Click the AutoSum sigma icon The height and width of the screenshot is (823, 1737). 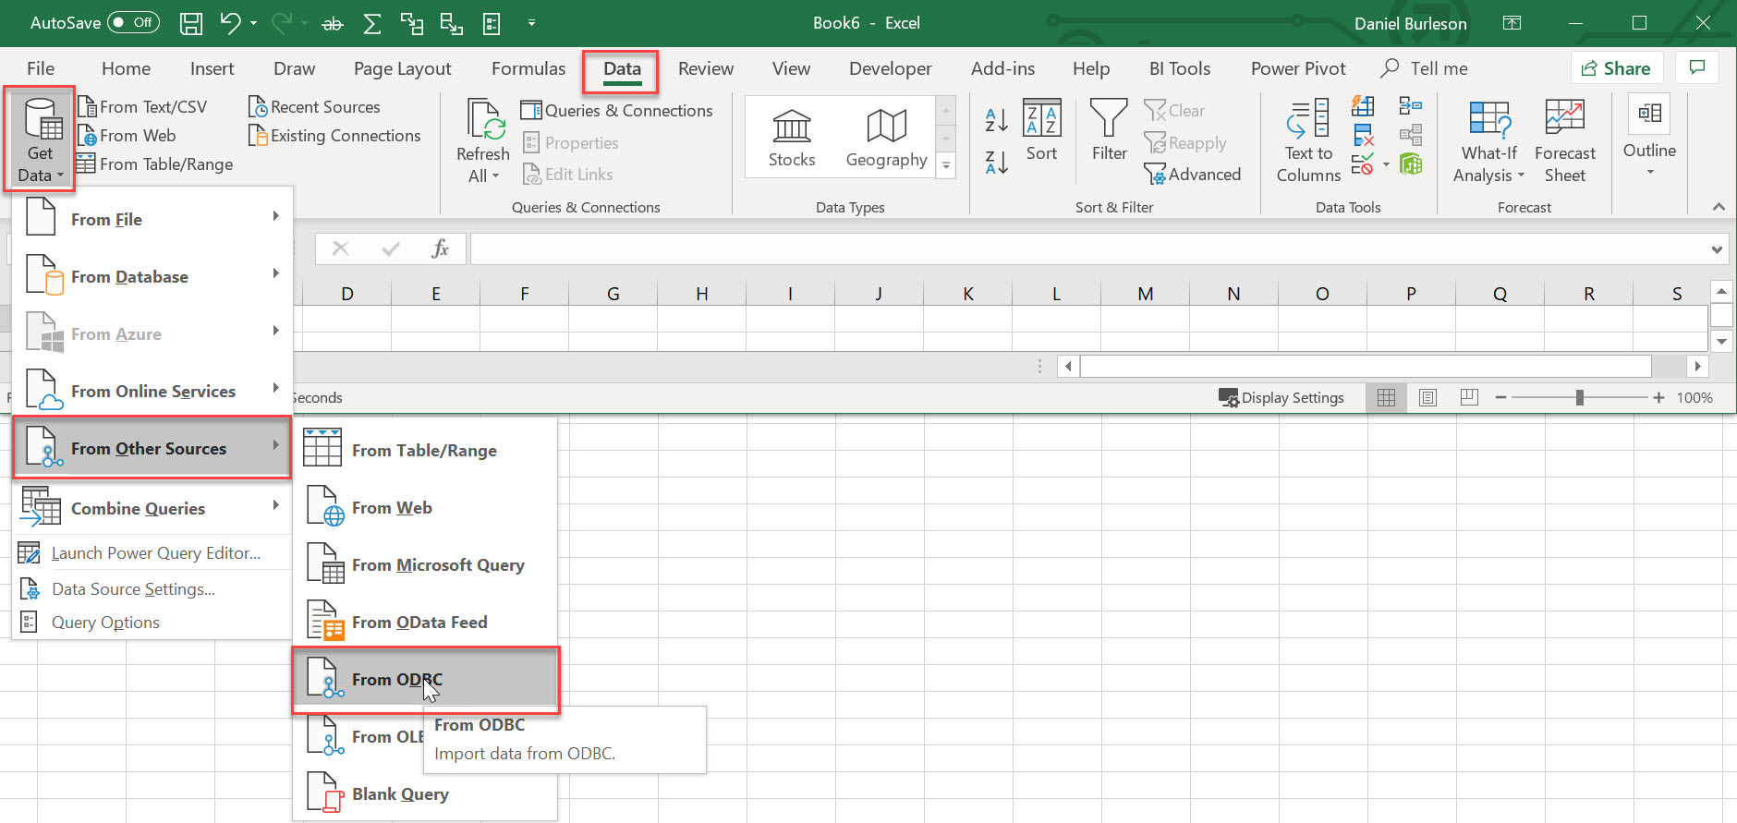point(372,23)
